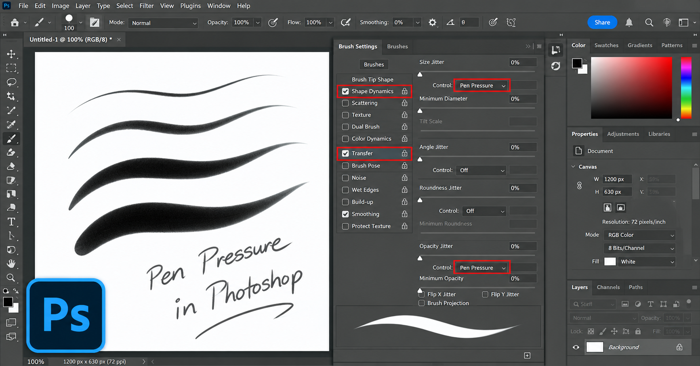700x366 pixels.
Task: Enable the Color Dynamics checkbox
Action: [345, 139]
